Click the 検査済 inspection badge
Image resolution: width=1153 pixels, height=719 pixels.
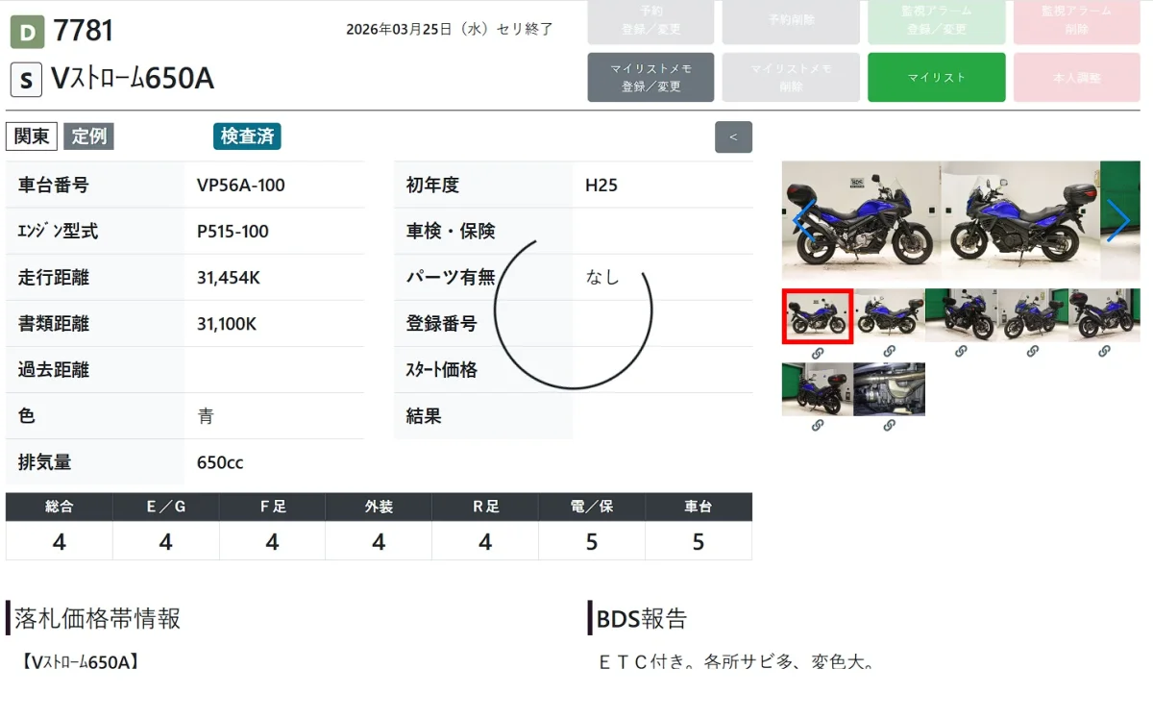point(247,136)
